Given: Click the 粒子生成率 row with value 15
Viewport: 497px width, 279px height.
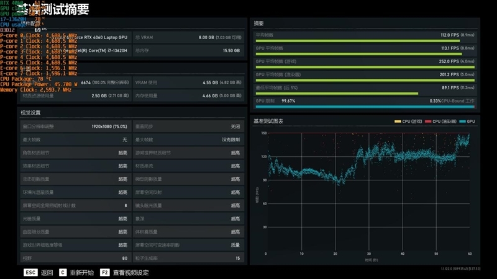Looking at the screenshot, I should click(188, 258).
